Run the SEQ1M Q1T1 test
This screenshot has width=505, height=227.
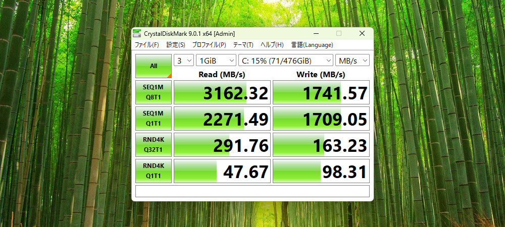tap(154, 119)
